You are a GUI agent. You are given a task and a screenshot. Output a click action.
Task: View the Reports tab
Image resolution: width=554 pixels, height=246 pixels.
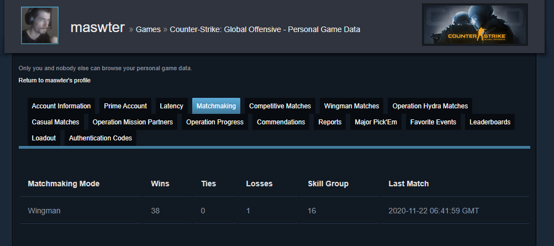330,122
